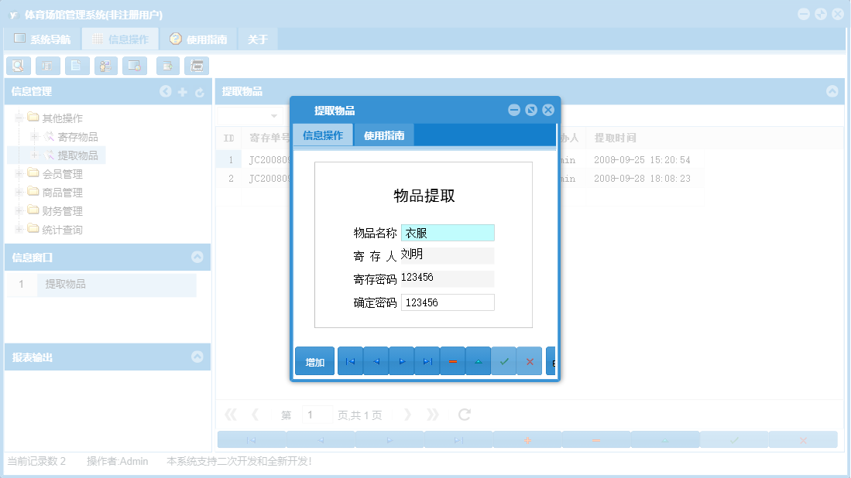
Task: Open the document icon in the toolbar
Action: 77,66
